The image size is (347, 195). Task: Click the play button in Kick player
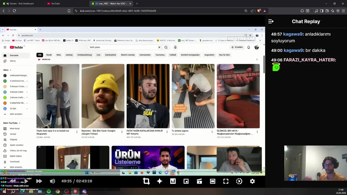(x=26, y=181)
